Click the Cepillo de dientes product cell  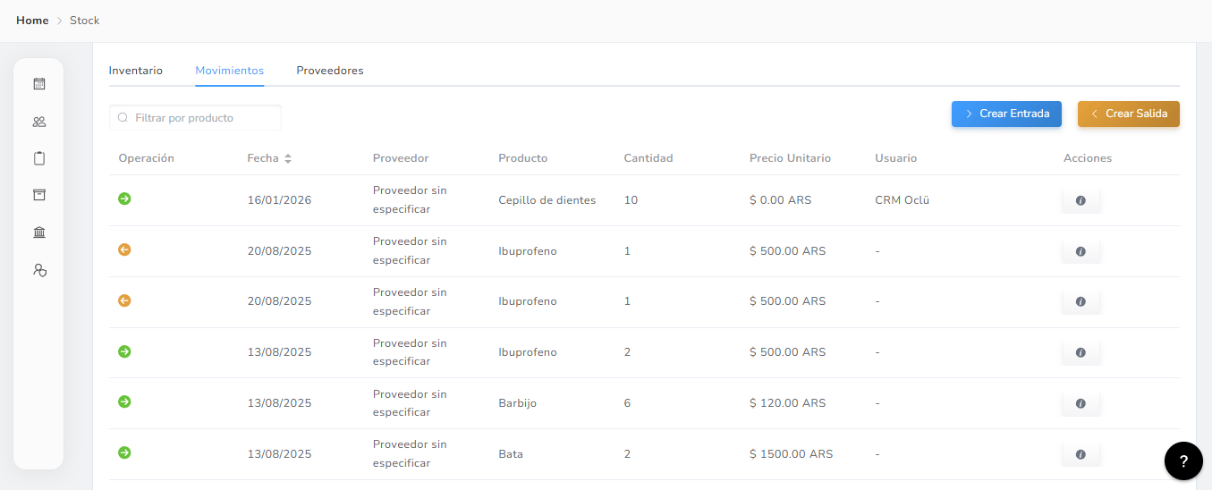click(x=547, y=200)
